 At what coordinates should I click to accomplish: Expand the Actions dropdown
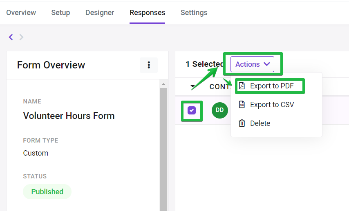[x=252, y=64]
